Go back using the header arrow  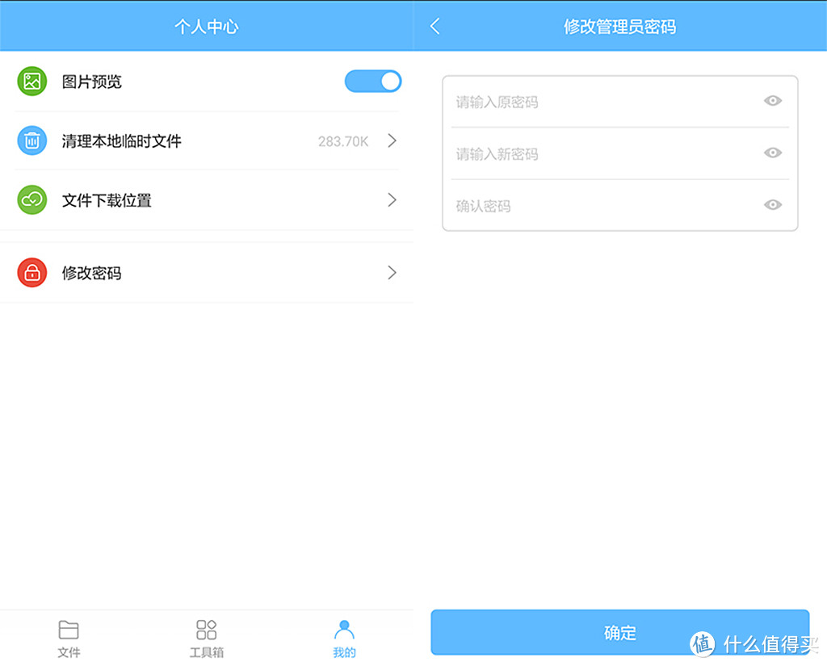tap(435, 26)
